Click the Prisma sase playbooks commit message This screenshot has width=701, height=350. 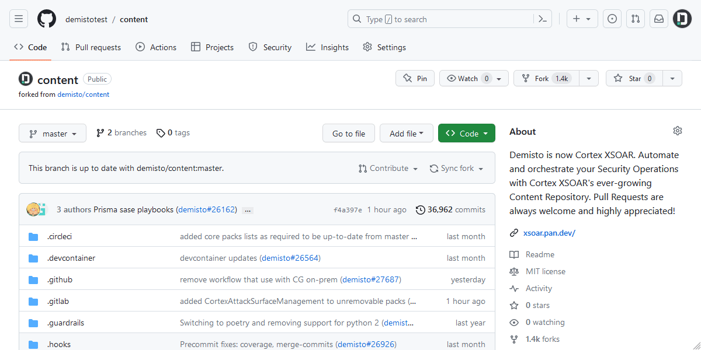pyautogui.click(x=134, y=209)
